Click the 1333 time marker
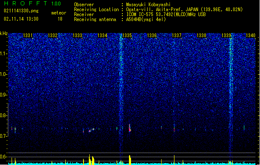Viewport: 260px width, 165px height. point(77,35)
